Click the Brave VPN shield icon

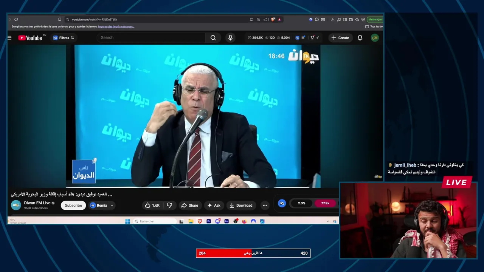coord(363,19)
